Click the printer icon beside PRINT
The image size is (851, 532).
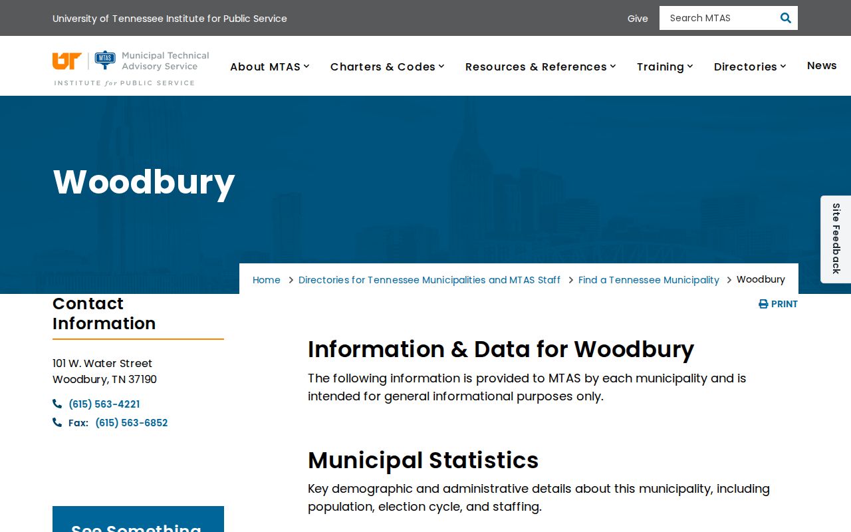click(763, 304)
